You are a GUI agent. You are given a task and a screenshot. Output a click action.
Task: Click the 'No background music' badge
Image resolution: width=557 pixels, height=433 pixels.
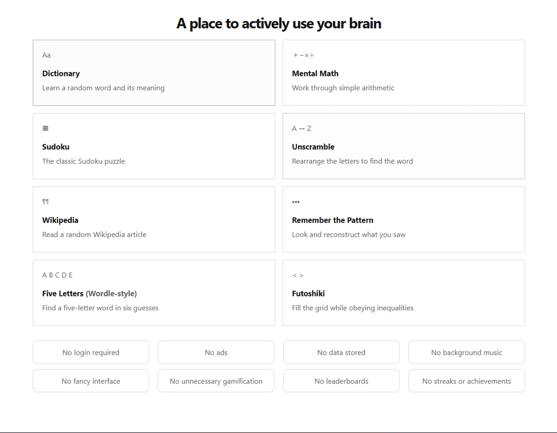click(x=467, y=353)
